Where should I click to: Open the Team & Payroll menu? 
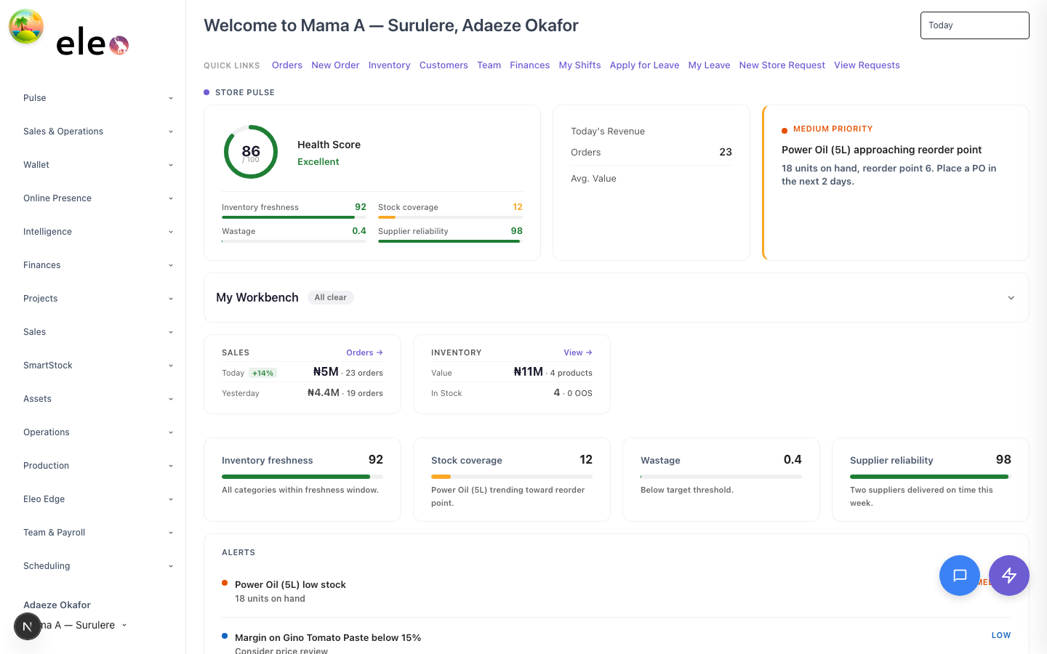[x=98, y=533]
